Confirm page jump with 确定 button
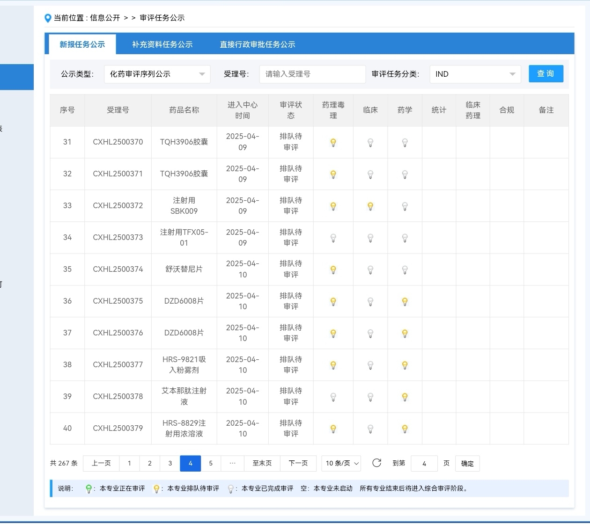The width and height of the screenshot is (590, 531). [467, 463]
